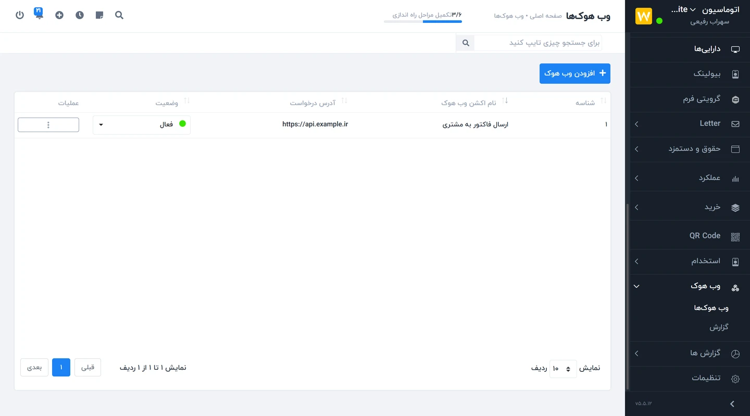This screenshot has height=416, width=750.
Task: Click the header magnifier search icon
Action: [x=119, y=15]
